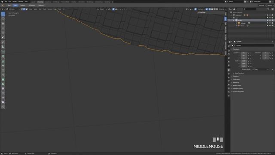275x155 pixels.
Task: Click the outliner search field
Action: click(250, 9)
